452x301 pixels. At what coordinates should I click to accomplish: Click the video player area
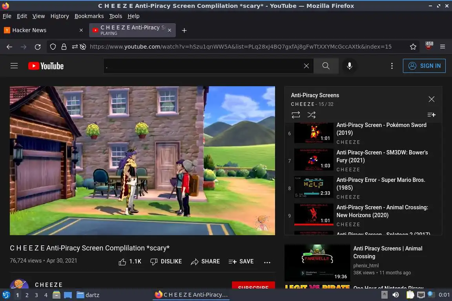(142, 160)
